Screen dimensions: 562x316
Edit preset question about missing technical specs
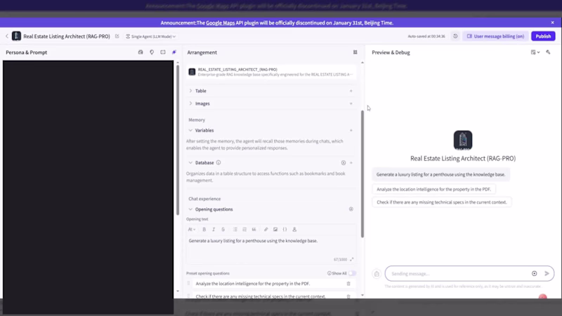(x=269, y=296)
